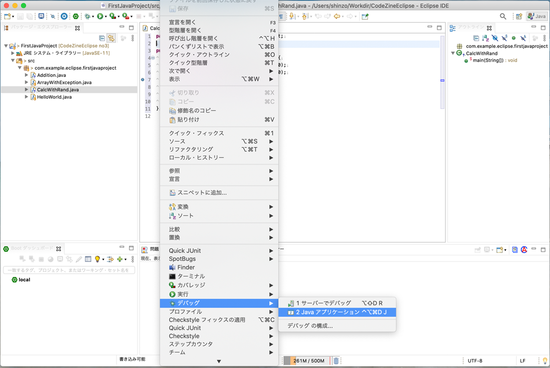Viewport: 550px width, 368px height.
Task: Click the blue gear icon in main toolbar
Action: tap(64, 16)
